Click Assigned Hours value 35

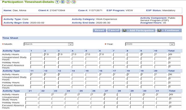point(164,23)
